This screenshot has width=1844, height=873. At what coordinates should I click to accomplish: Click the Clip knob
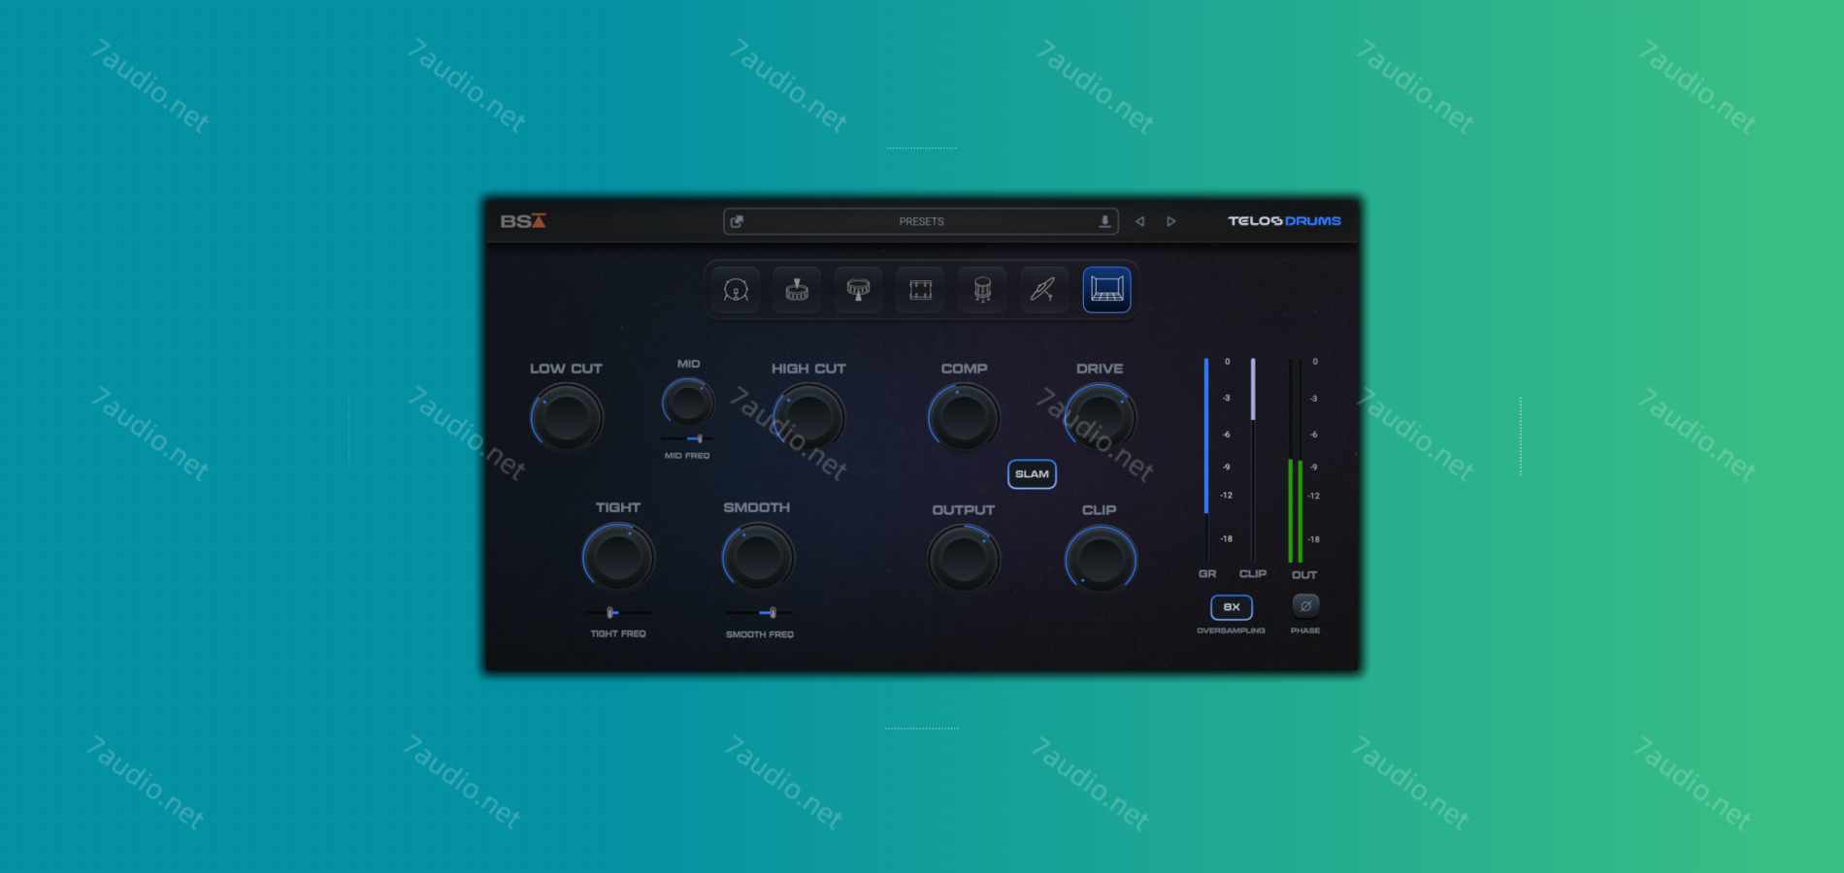pyautogui.click(x=1101, y=560)
